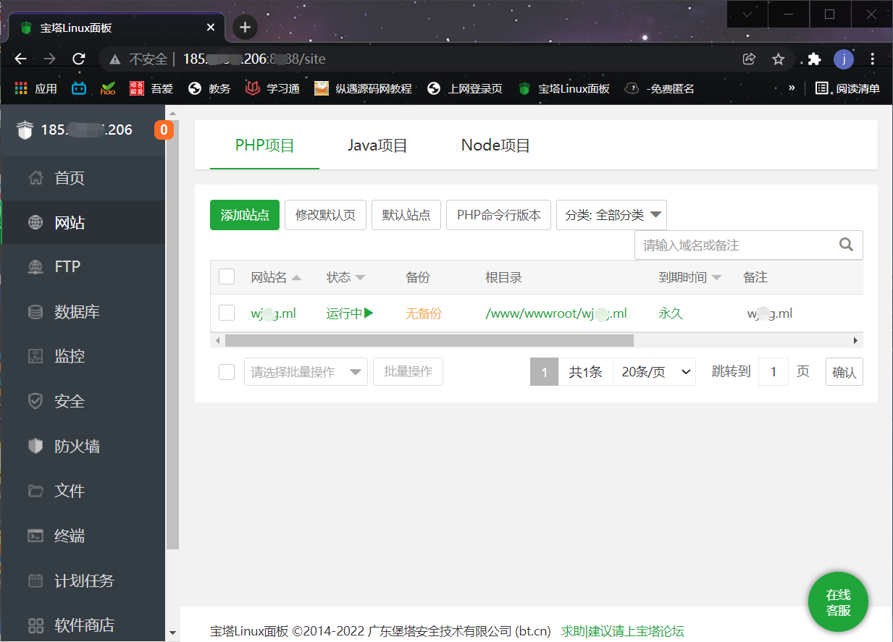Open the 求助|建议请上宝塔论坛 forum link

click(x=622, y=631)
